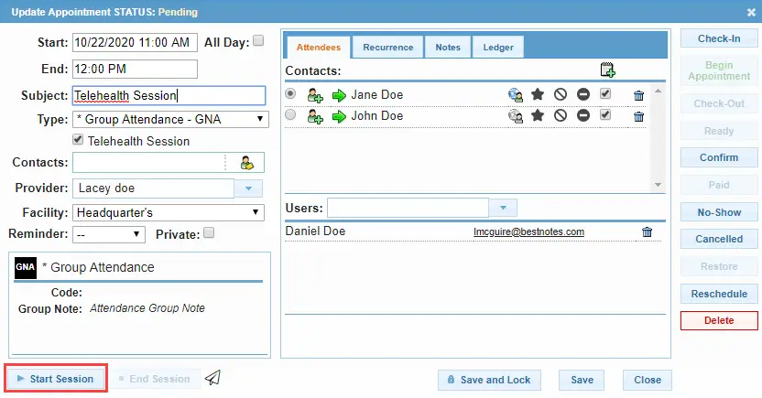The width and height of the screenshot is (762, 398).
Task: Toggle the All Day checkbox
Action: coord(258,40)
